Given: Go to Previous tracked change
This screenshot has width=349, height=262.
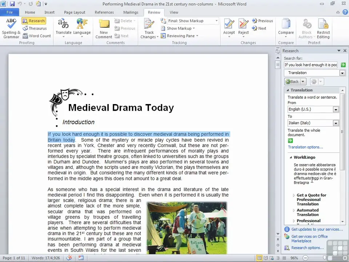Looking at the screenshot, I should click(x=262, y=21).
